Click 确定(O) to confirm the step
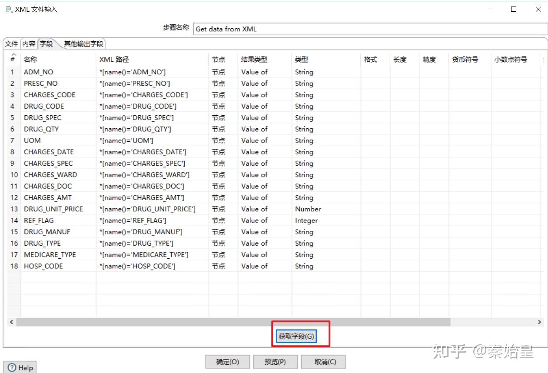Image resolution: width=548 pixels, height=373 pixels. [227, 361]
